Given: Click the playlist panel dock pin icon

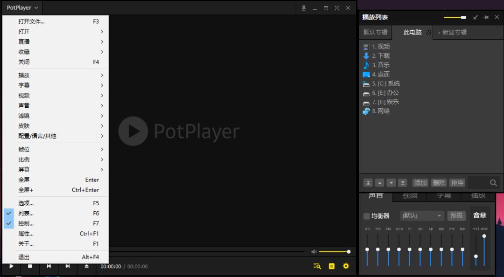Looking at the screenshot, I should (486, 17).
